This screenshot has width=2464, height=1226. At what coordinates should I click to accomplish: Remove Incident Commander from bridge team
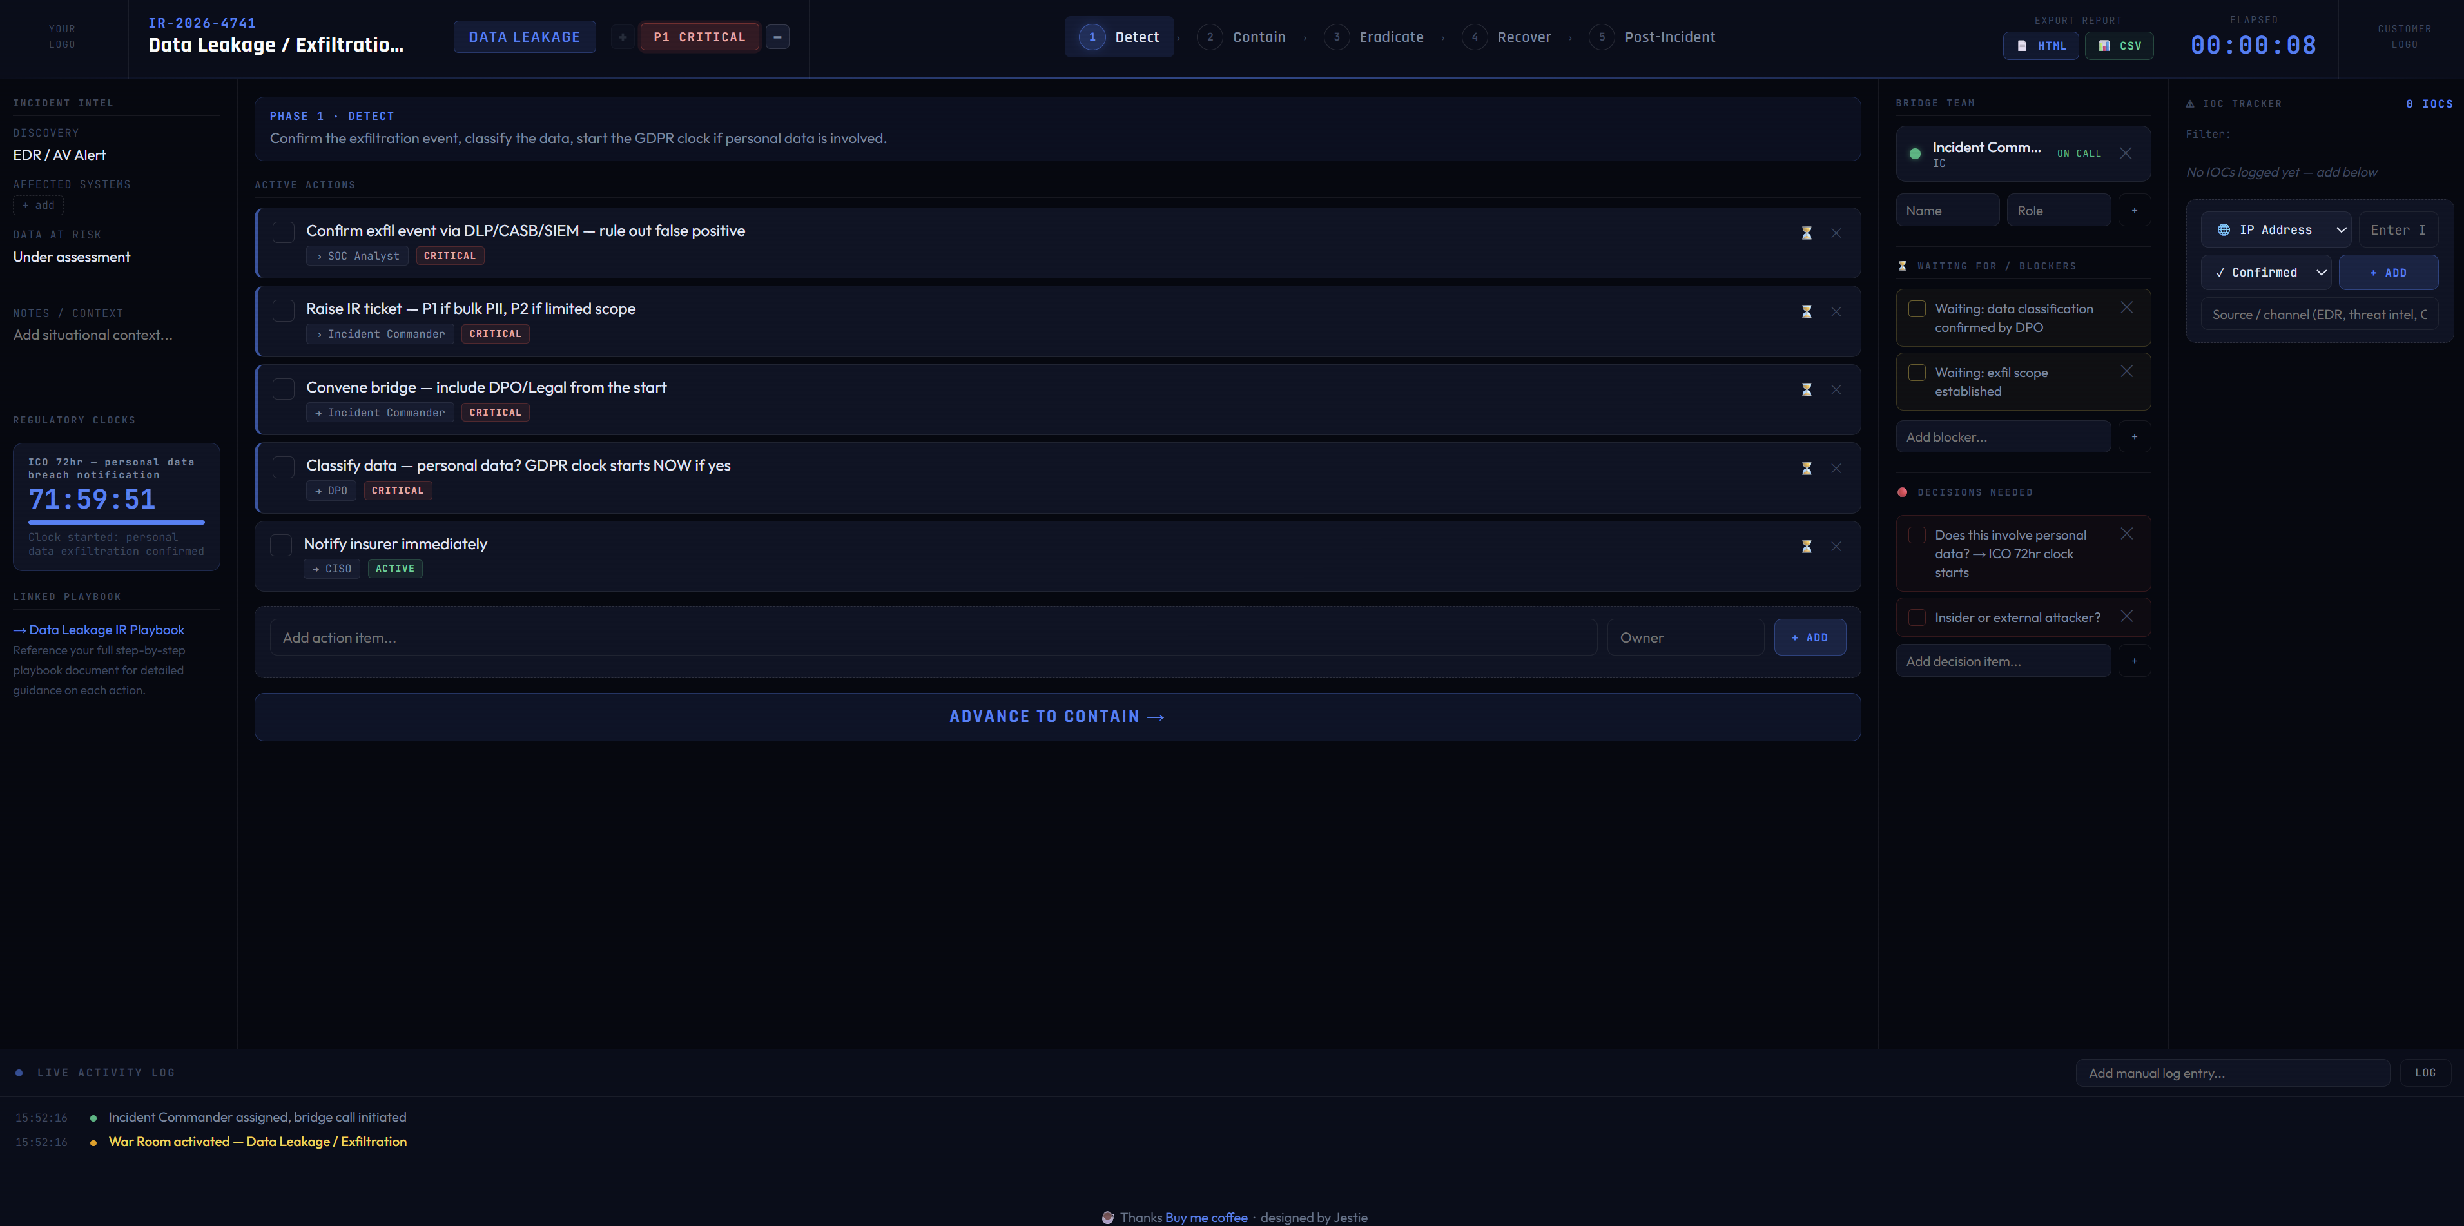2126,153
